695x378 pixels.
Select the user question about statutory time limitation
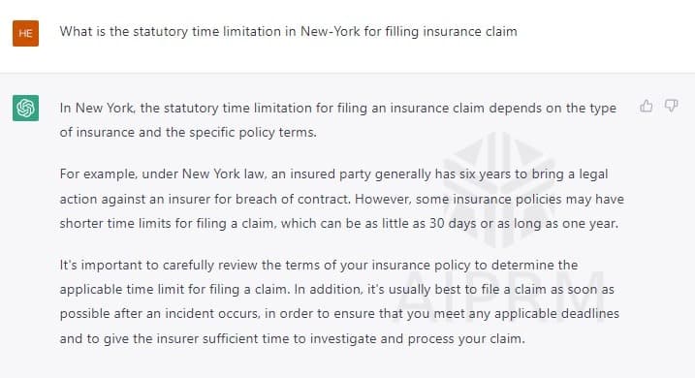pyautogui.click(x=289, y=32)
